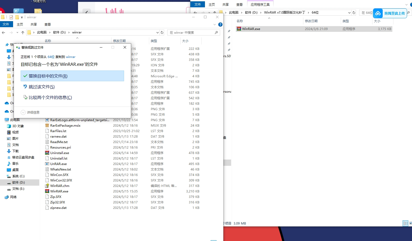This screenshot has width=412, height=241.
Task: Refresh the winrar folder view
Action: 162,32
